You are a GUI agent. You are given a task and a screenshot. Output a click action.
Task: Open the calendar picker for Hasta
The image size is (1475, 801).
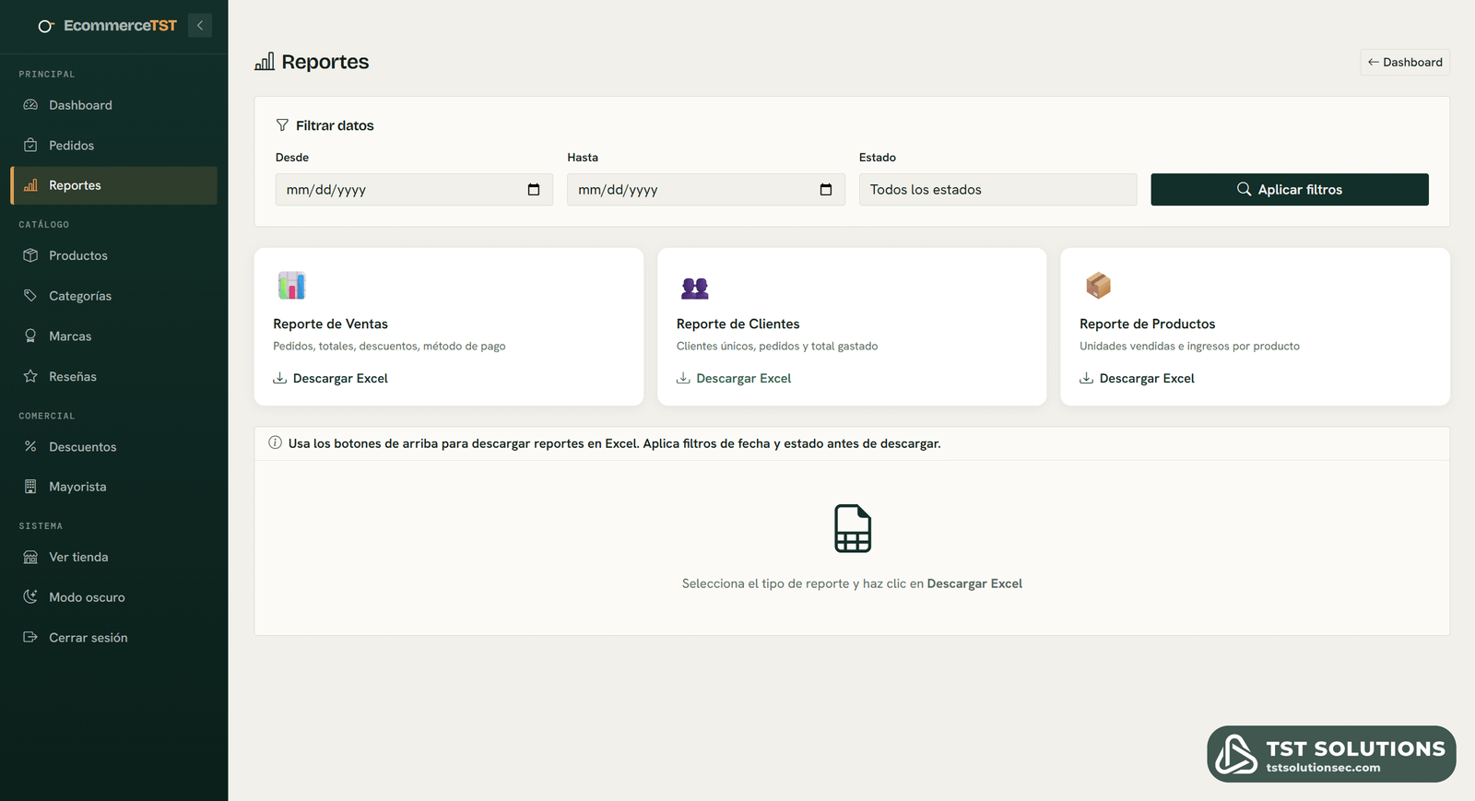tap(826, 190)
